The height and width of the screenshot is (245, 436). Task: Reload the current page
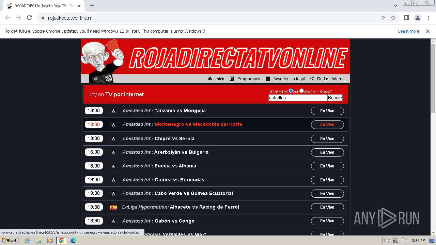pyautogui.click(x=29, y=18)
